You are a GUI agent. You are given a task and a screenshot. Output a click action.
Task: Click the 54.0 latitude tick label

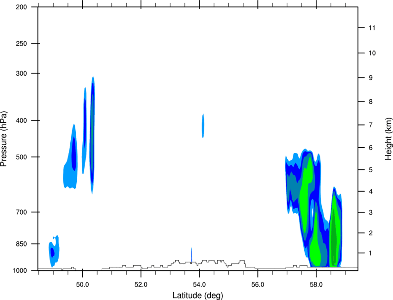[199, 285]
